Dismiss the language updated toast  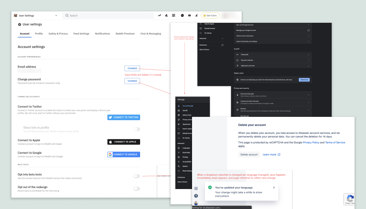coord(274,188)
